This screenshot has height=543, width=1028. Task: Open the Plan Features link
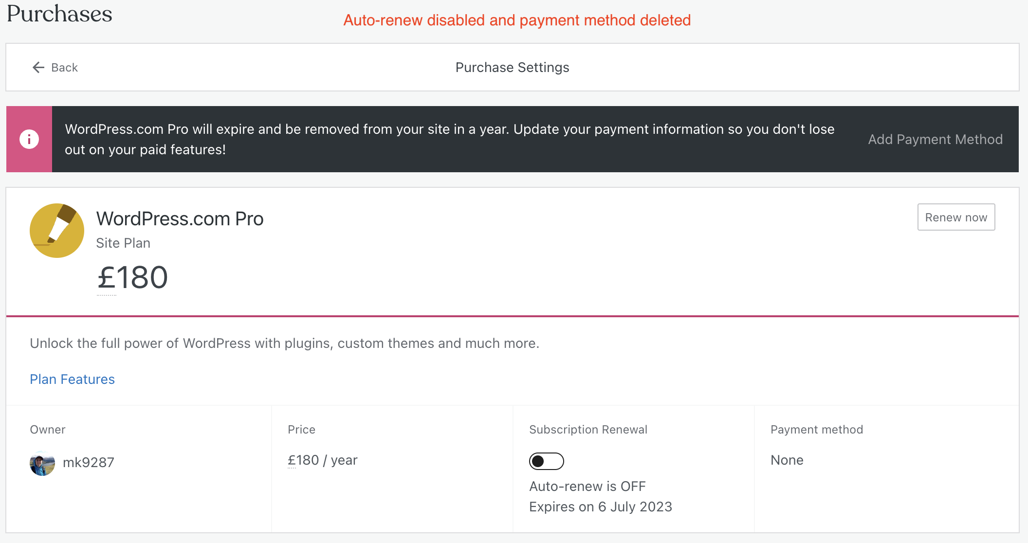point(72,379)
